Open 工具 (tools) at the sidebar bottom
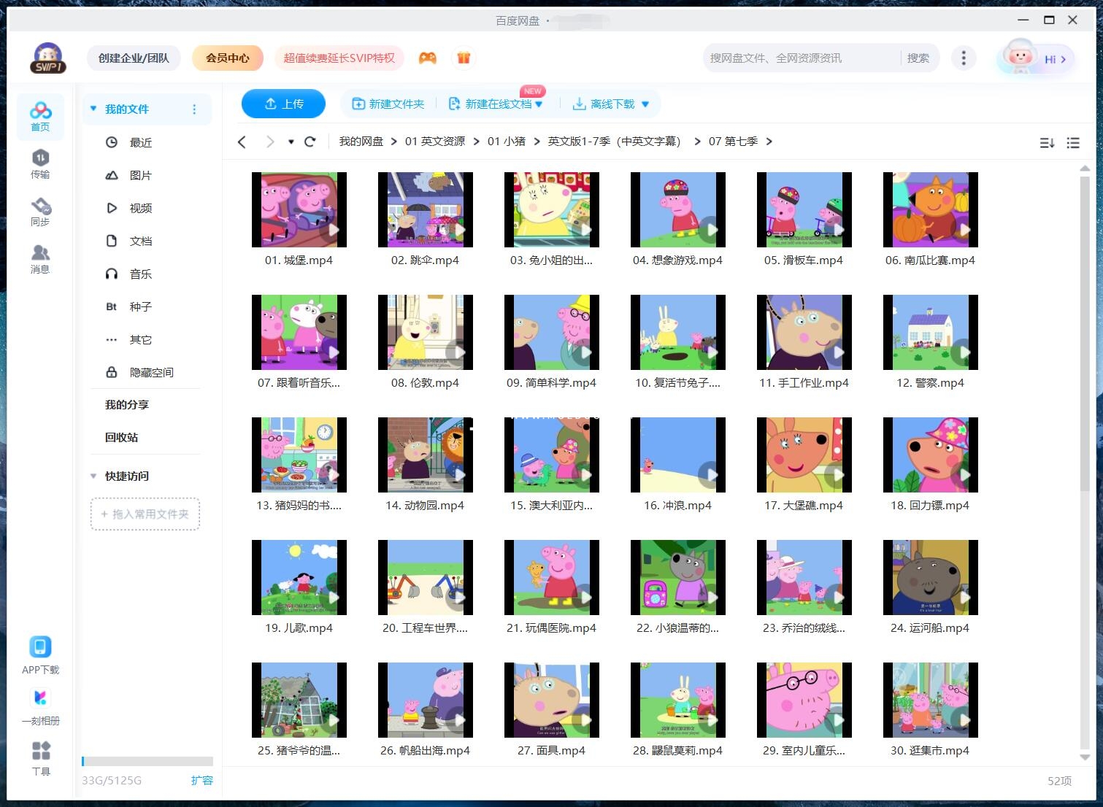The width and height of the screenshot is (1103, 807). click(40, 757)
